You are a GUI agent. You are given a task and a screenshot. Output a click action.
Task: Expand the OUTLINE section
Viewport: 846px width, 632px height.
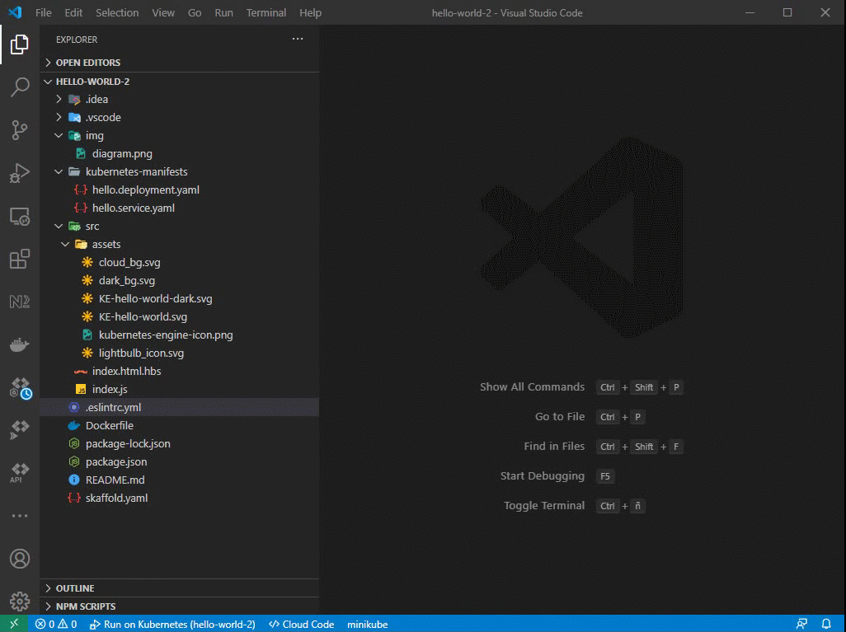[x=179, y=588]
